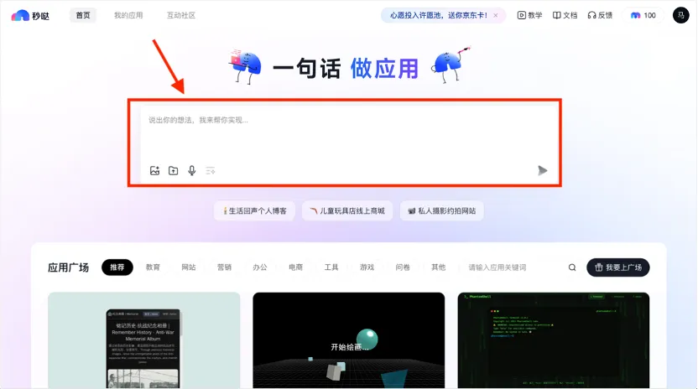The height and width of the screenshot is (389, 698).
Task: Open the 开始绘画 3D app card
Action: point(348,340)
